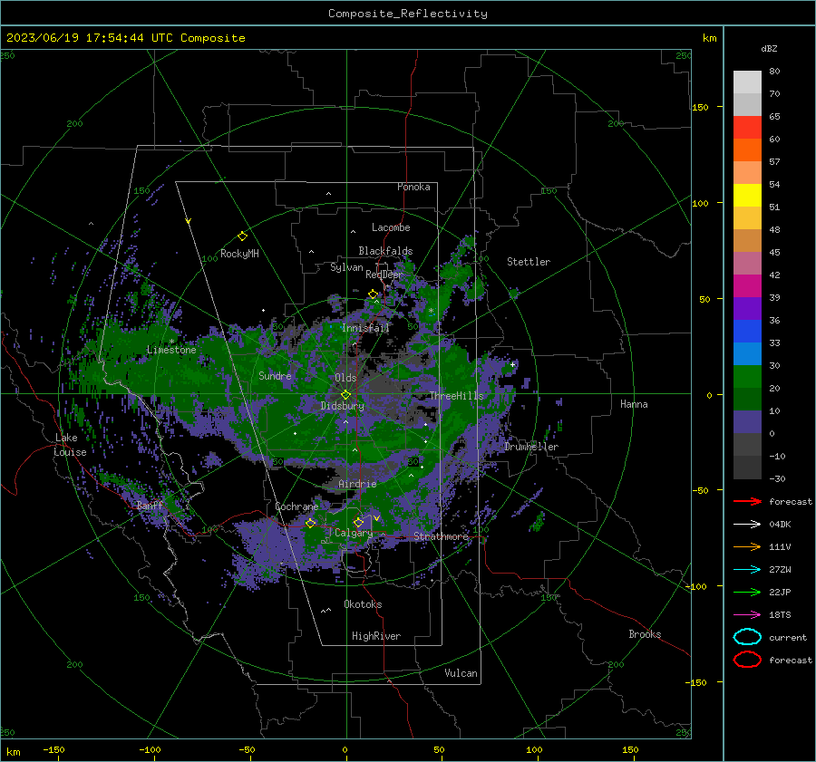Pick the red swatch in dBZ scale
This screenshot has width=816, height=762.
(x=747, y=128)
